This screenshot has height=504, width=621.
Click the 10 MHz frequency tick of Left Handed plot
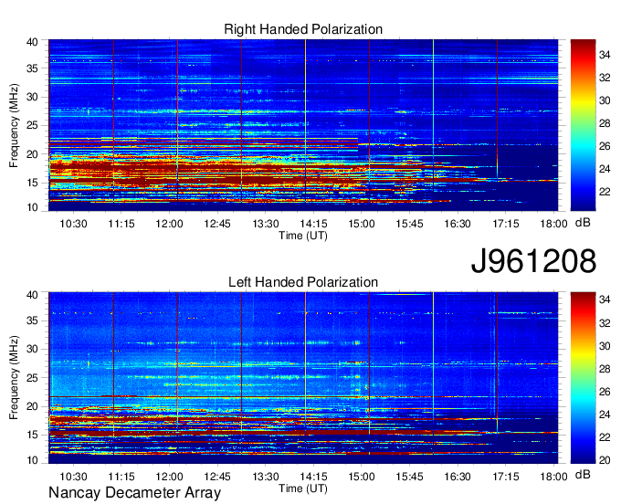(32, 460)
